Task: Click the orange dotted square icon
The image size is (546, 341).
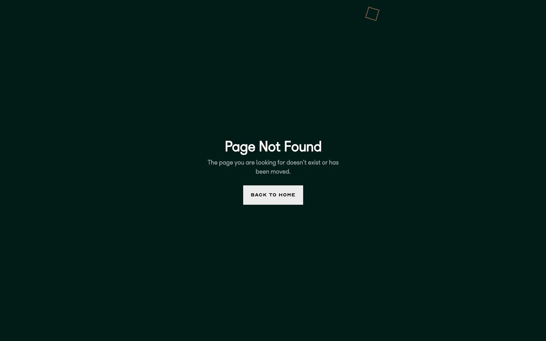Action: (x=372, y=14)
